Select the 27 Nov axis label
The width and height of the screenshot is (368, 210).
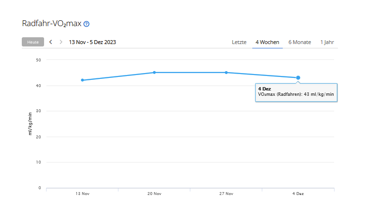(x=226, y=194)
